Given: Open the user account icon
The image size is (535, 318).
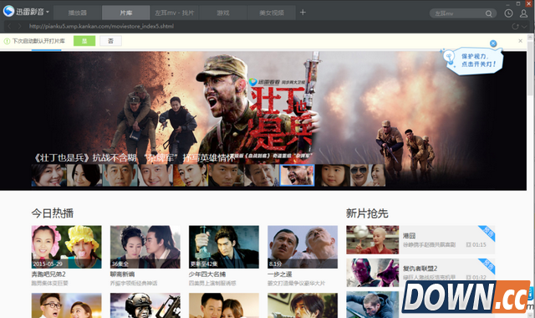Looking at the screenshot, I should tap(524, 13).
